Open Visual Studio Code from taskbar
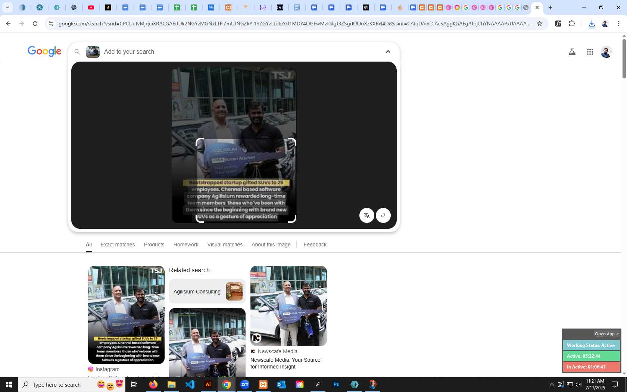The height and width of the screenshot is (392, 627). pos(190,385)
